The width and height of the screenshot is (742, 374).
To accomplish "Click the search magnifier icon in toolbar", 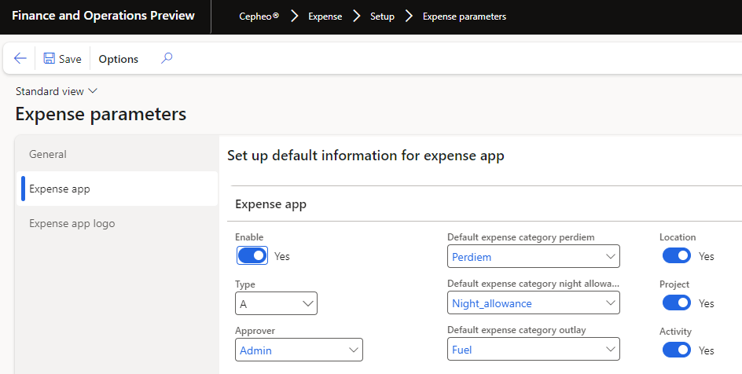I will [x=167, y=58].
